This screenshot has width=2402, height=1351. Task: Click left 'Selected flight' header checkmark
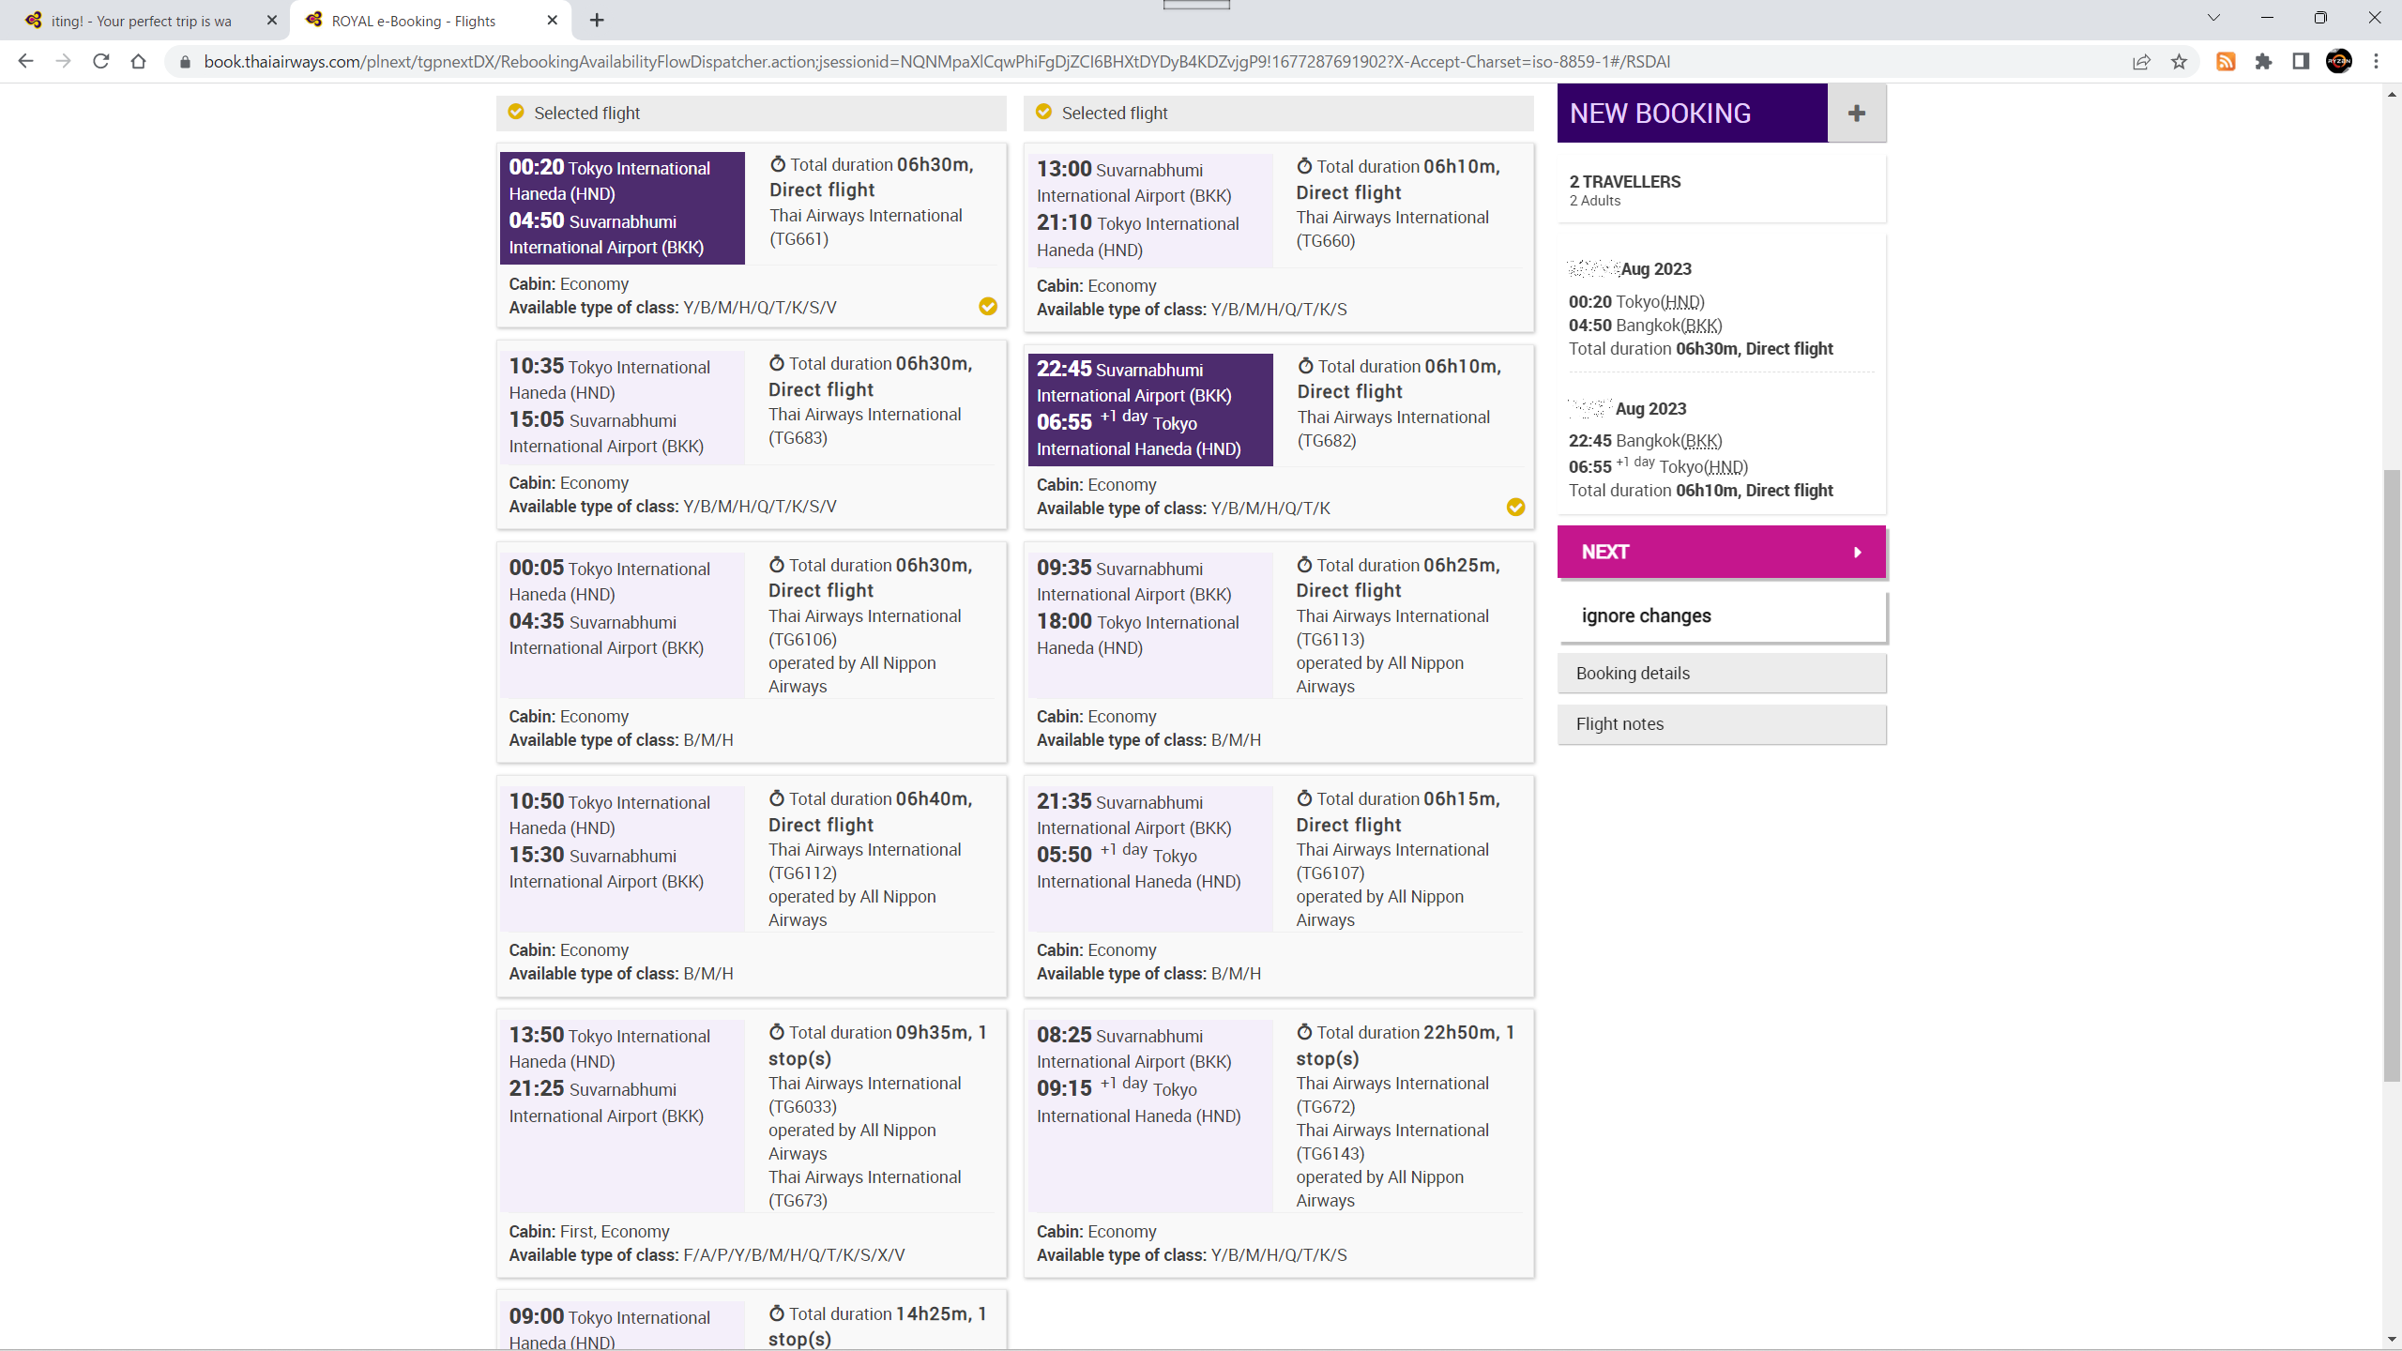(516, 112)
